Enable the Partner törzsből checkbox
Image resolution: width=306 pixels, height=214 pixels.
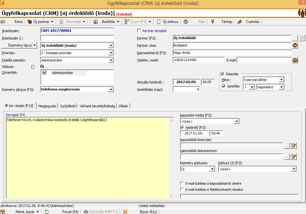pos(139,31)
